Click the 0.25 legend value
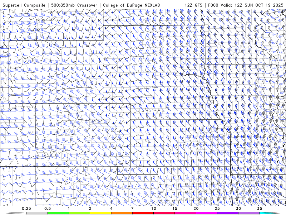 pyautogui.click(x=26, y=209)
